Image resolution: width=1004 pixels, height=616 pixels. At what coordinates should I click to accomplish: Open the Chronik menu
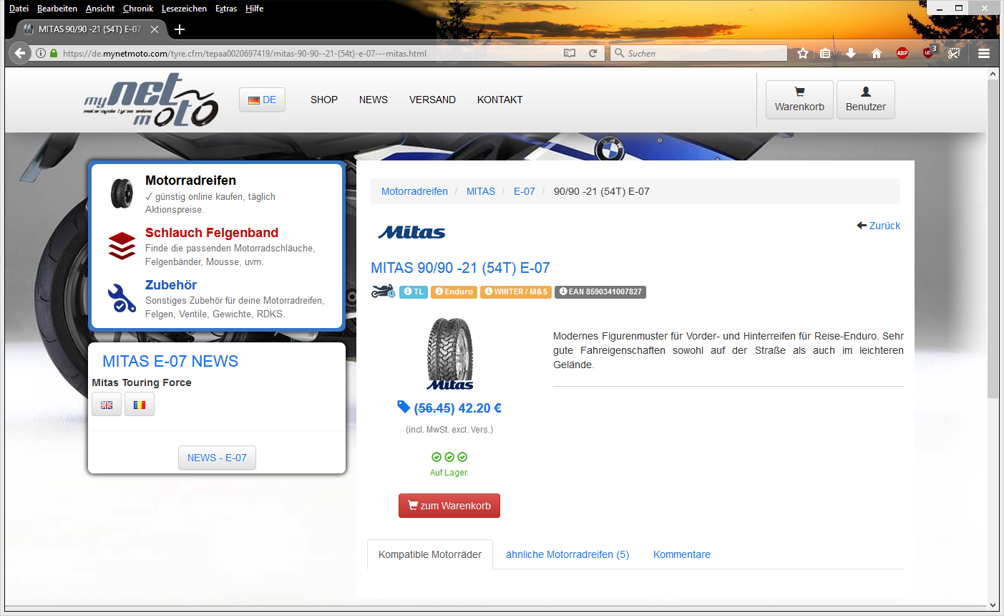click(138, 9)
